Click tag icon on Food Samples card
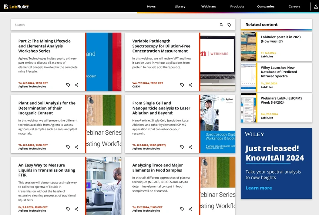 click(182, 209)
